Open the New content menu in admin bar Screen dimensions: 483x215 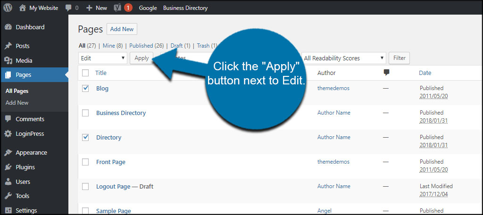coord(97,8)
